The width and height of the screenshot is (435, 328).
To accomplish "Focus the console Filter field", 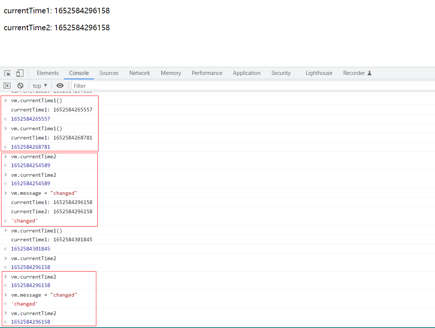I will click(253, 86).
